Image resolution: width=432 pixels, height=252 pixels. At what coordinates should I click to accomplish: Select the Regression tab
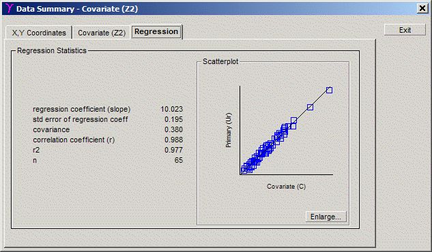click(x=156, y=31)
